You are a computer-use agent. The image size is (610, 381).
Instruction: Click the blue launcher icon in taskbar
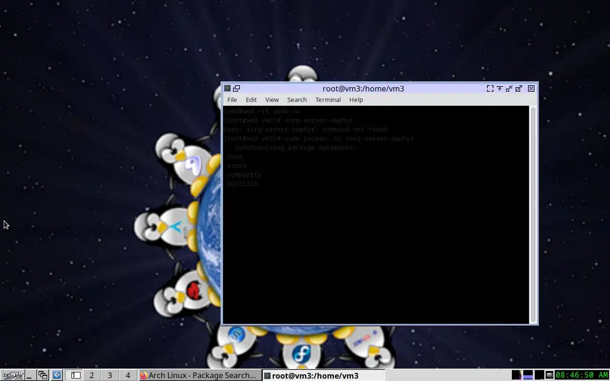coord(57,375)
